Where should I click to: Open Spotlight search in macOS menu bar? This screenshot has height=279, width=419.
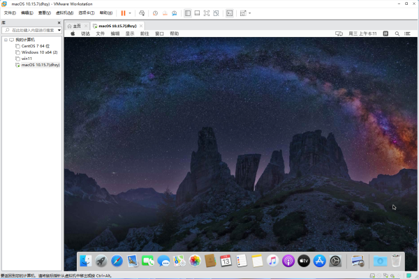point(396,33)
